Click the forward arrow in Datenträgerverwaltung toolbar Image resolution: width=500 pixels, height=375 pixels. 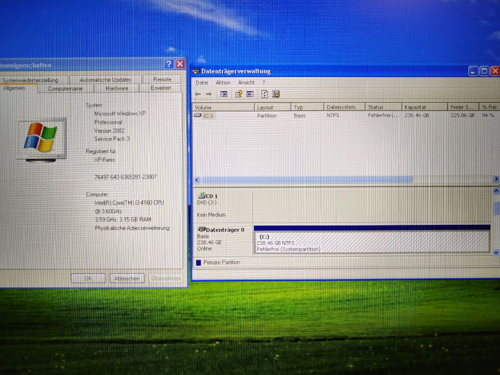click(209, 94)
